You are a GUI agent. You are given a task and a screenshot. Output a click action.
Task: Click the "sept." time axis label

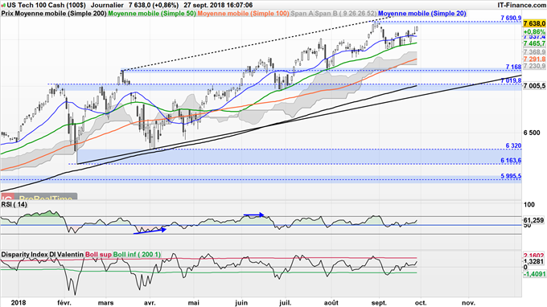[x=379, y=302]
